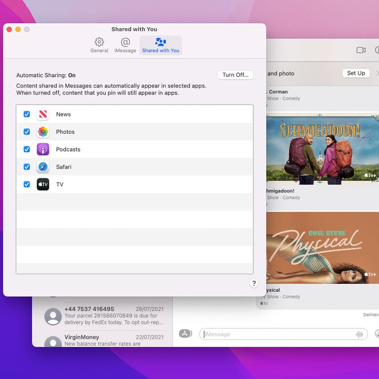
Task: Open Schmigadoon! show thumbnail in Messages
Action: (x=323, y=148)
